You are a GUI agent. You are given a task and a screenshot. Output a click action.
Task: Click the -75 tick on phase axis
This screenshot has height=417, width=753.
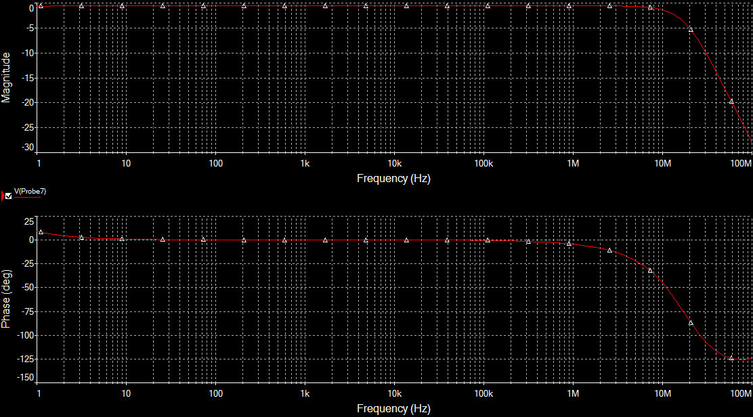coord(27,311)
